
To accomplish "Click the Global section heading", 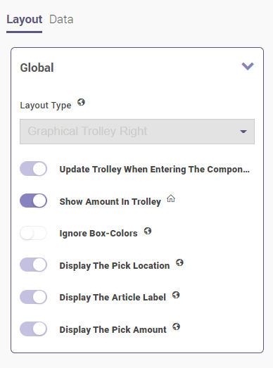I will [x=37, y=68].
